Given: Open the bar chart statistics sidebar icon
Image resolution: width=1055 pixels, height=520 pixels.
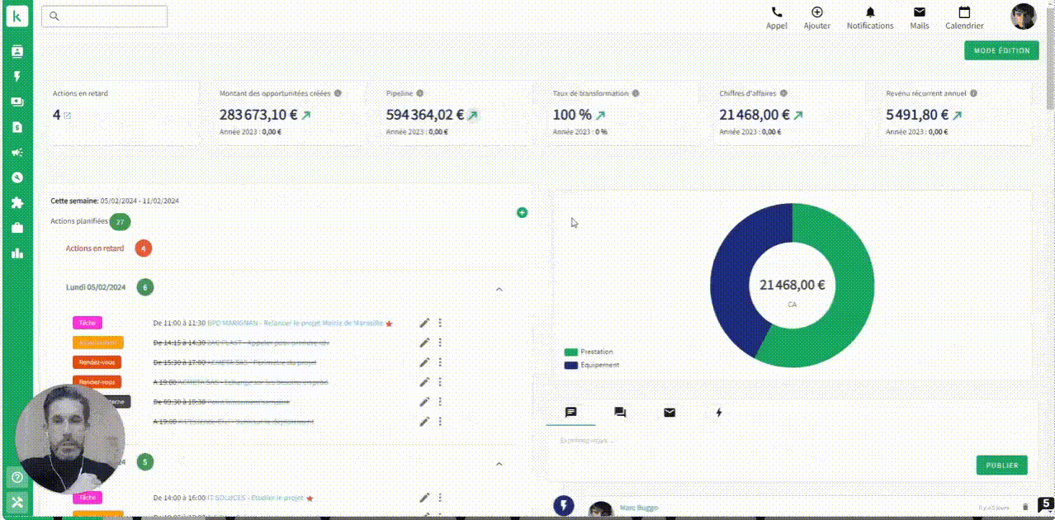Looking at the screenshot, I should click(17, 253).
